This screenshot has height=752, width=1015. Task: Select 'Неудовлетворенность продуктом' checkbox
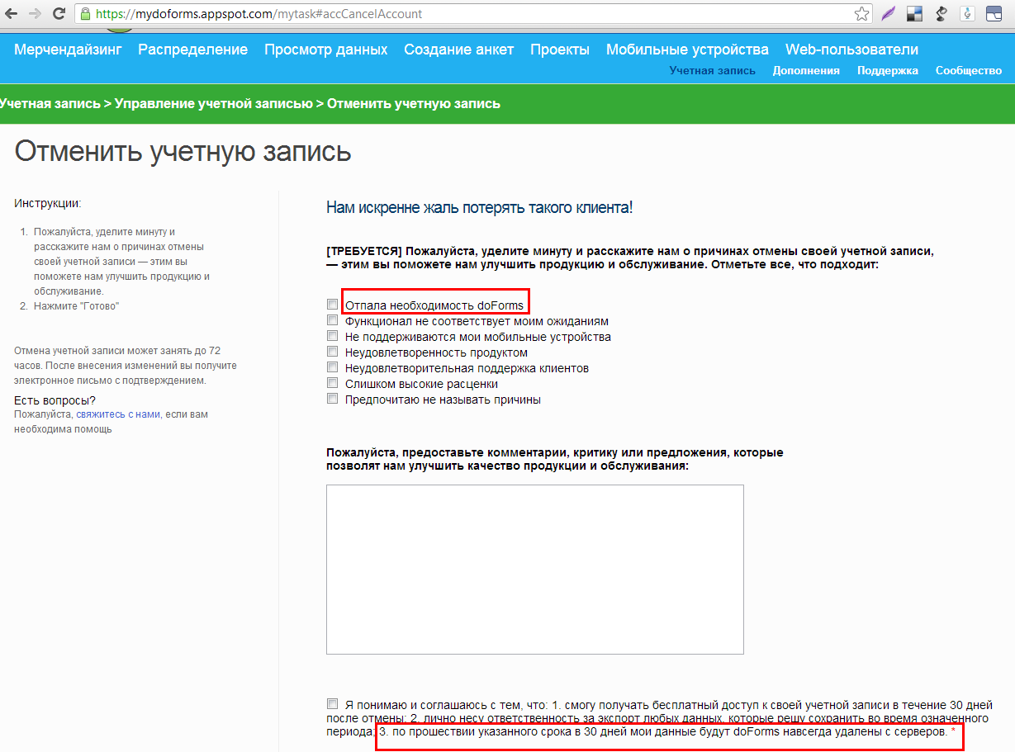click(332, 352)
